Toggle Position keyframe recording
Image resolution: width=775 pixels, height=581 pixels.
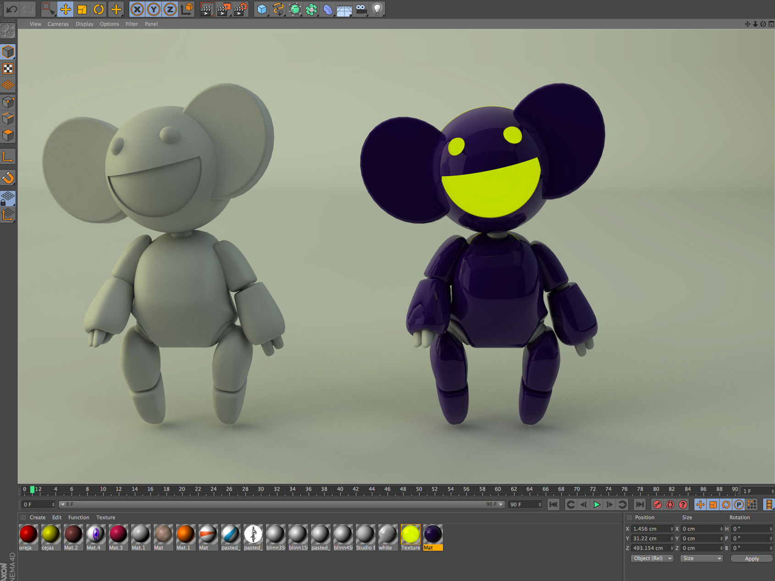tap(700, 504)
